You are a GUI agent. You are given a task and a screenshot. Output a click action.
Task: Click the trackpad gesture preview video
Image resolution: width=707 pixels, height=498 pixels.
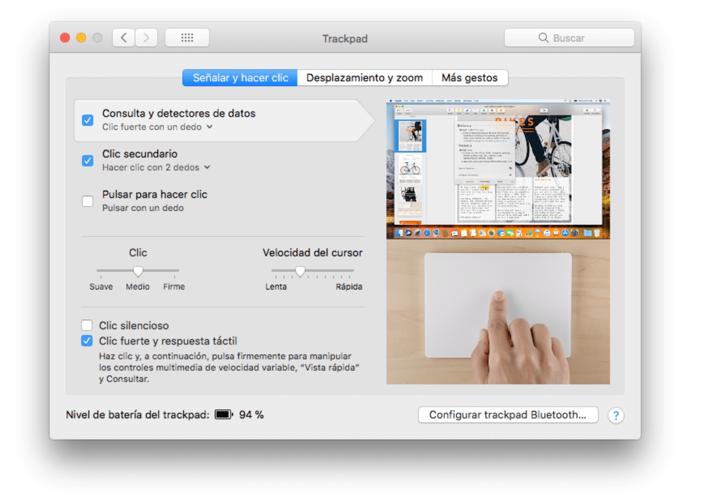498,241
